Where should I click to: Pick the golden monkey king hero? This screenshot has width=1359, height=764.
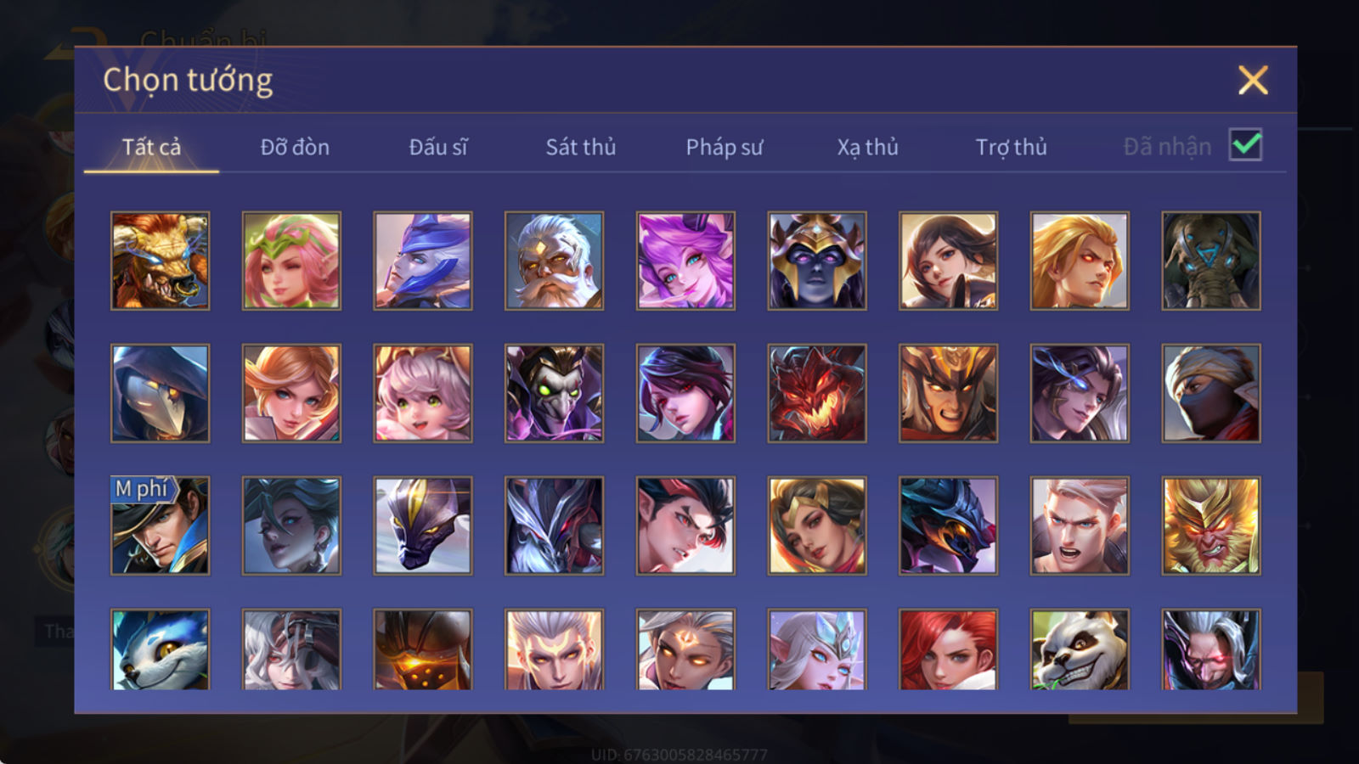click(x=1211, y=525)
